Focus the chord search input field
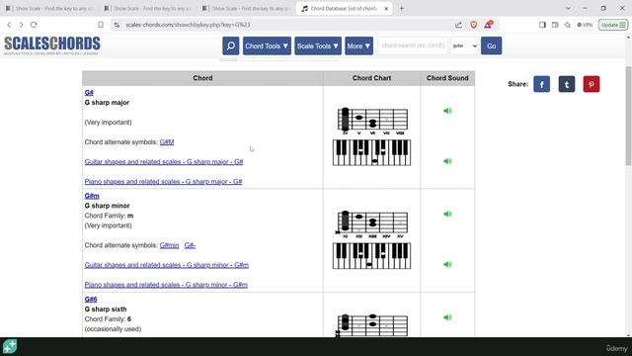Image resolution: width=632 pixels, height=356 pixels. (x=413, y=45)
